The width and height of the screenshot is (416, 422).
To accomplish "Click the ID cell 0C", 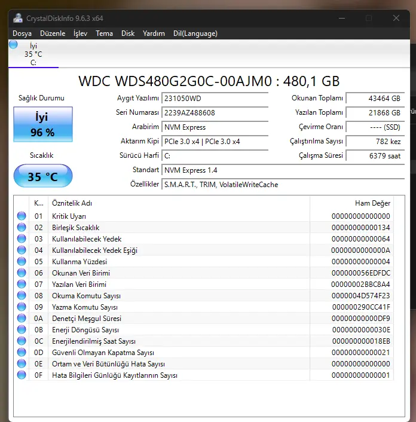I will (x=38, y=341).
